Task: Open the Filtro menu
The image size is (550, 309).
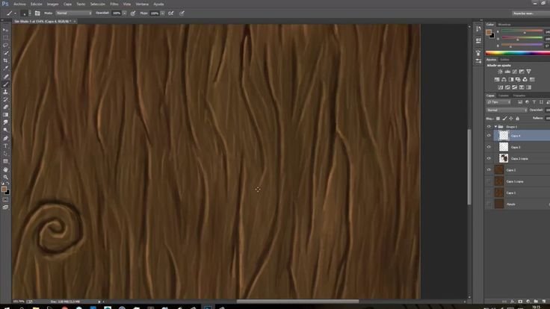Action: point(114,4)
